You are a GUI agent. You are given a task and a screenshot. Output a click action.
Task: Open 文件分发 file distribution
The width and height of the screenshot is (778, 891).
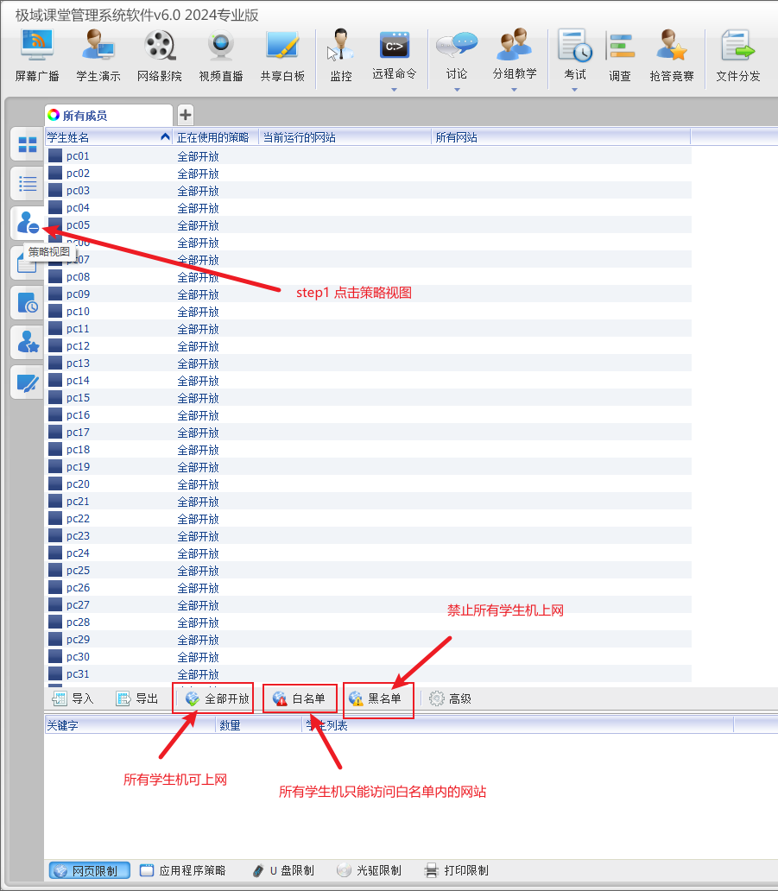coord(738,54)
